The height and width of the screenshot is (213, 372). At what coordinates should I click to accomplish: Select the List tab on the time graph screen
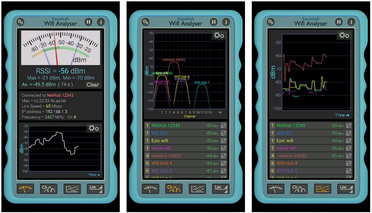346,189
